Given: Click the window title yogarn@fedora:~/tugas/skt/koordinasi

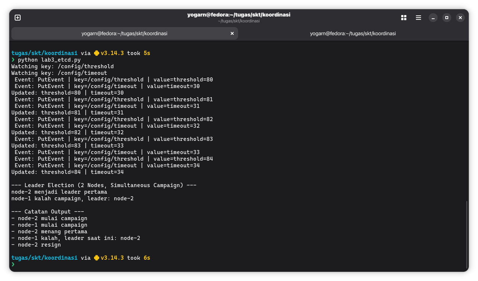Looking at the screenshot, I should pyautogui.click(x=239, y=15).
